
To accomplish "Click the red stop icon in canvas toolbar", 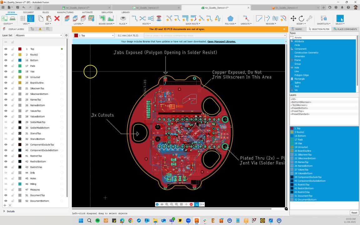I will tap(191, 204).
